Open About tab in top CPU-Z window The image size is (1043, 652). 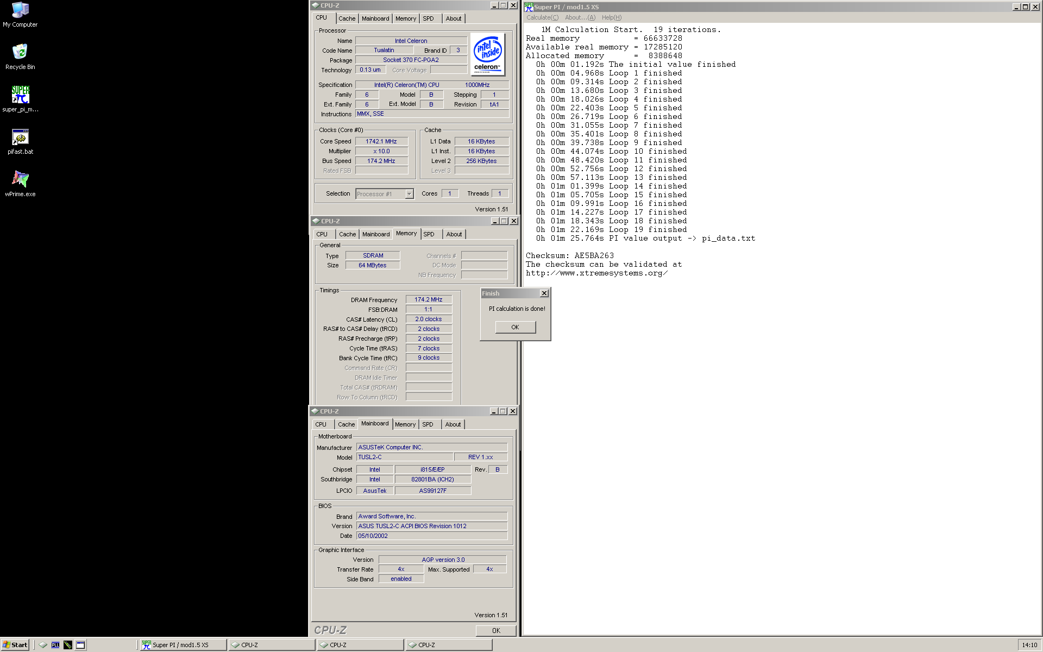454,18
